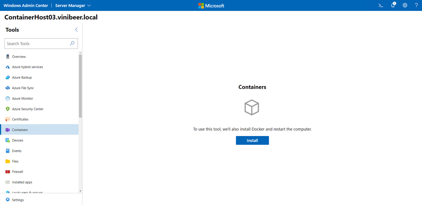Click the Overview server icon
The image size is (422, 205).
click(8, 56)
